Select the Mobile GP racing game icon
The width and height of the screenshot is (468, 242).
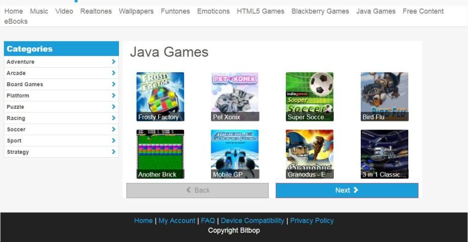coord(235,154)
